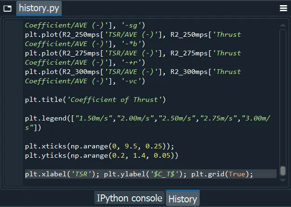Switch to the IPython console tab

pos(129,198)
